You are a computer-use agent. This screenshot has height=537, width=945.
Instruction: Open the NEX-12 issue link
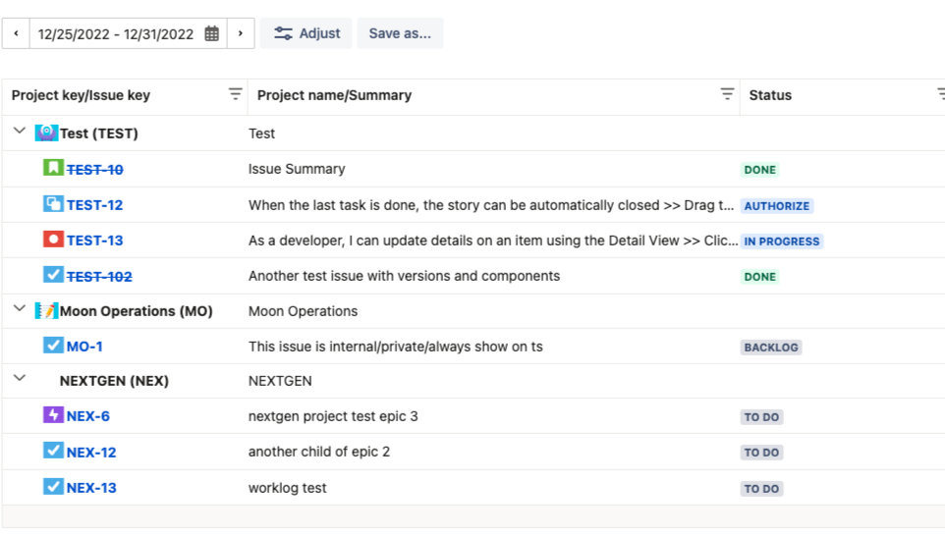coord(91,453)
